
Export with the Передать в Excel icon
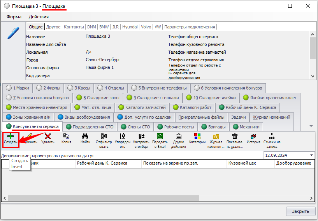click(x=160, y=136)
